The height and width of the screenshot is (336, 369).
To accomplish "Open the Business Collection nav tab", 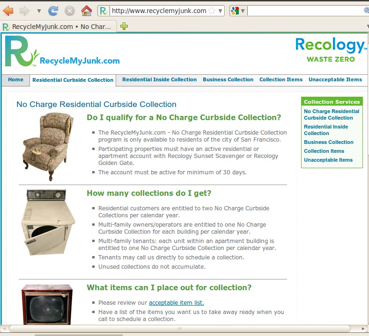I will tap(228, 79).
